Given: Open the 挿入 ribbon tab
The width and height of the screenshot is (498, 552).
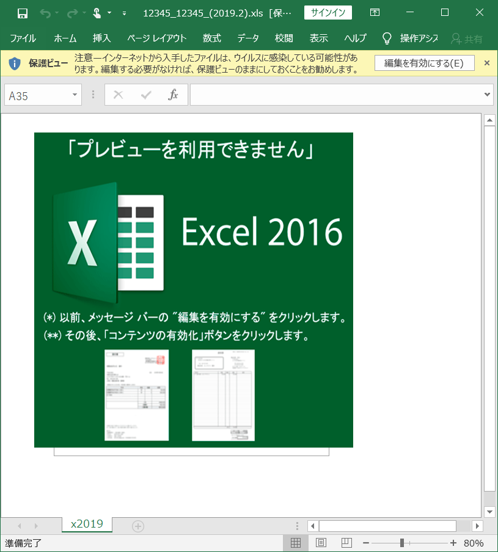Looking at the screenshot, I should pyautogui.click(x=102, y=38).
